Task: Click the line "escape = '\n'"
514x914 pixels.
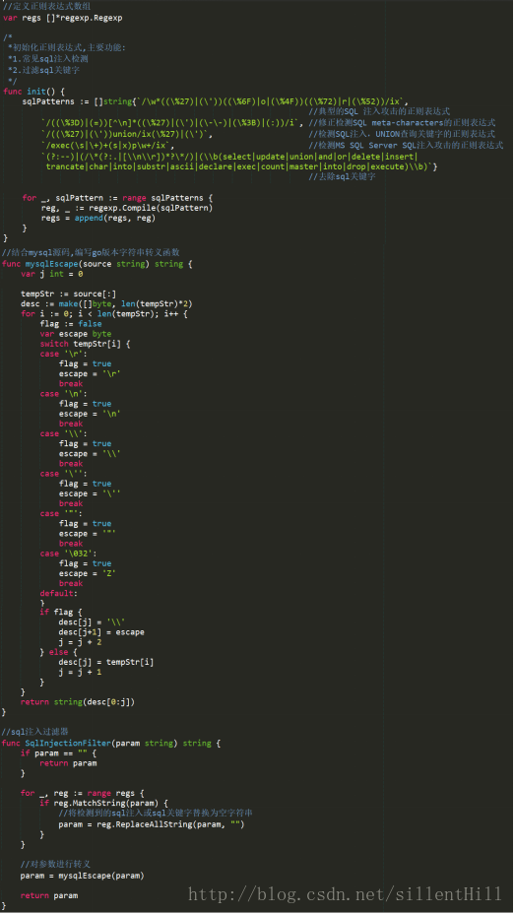Action: [90, 414]
